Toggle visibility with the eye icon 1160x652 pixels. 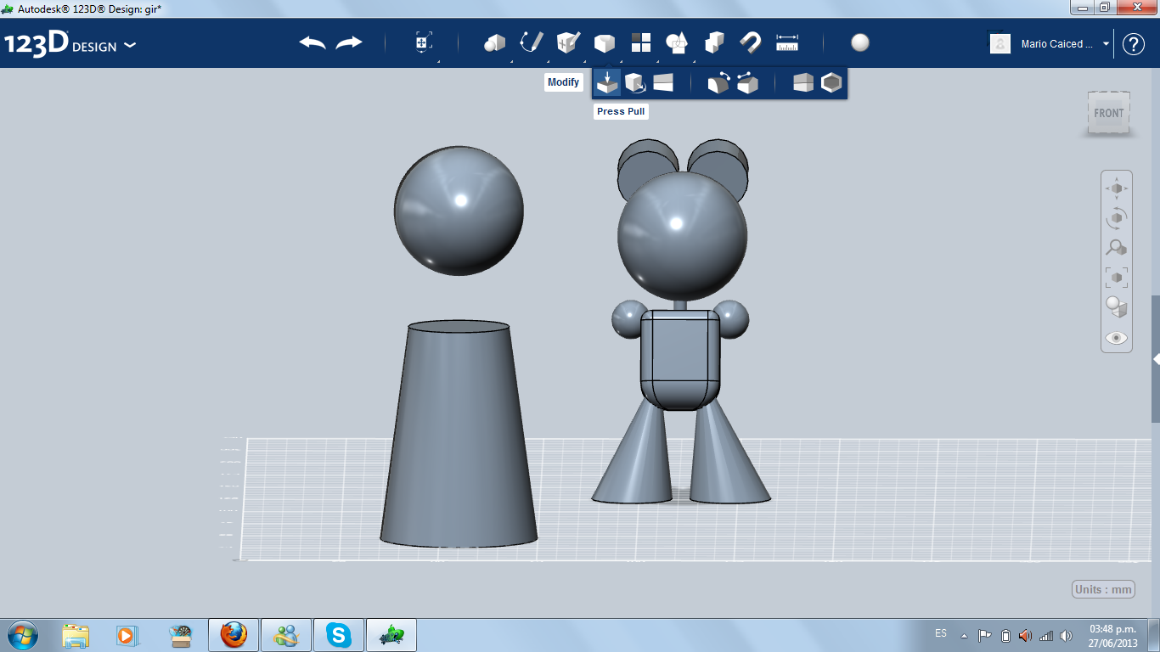coord(1117,338)
